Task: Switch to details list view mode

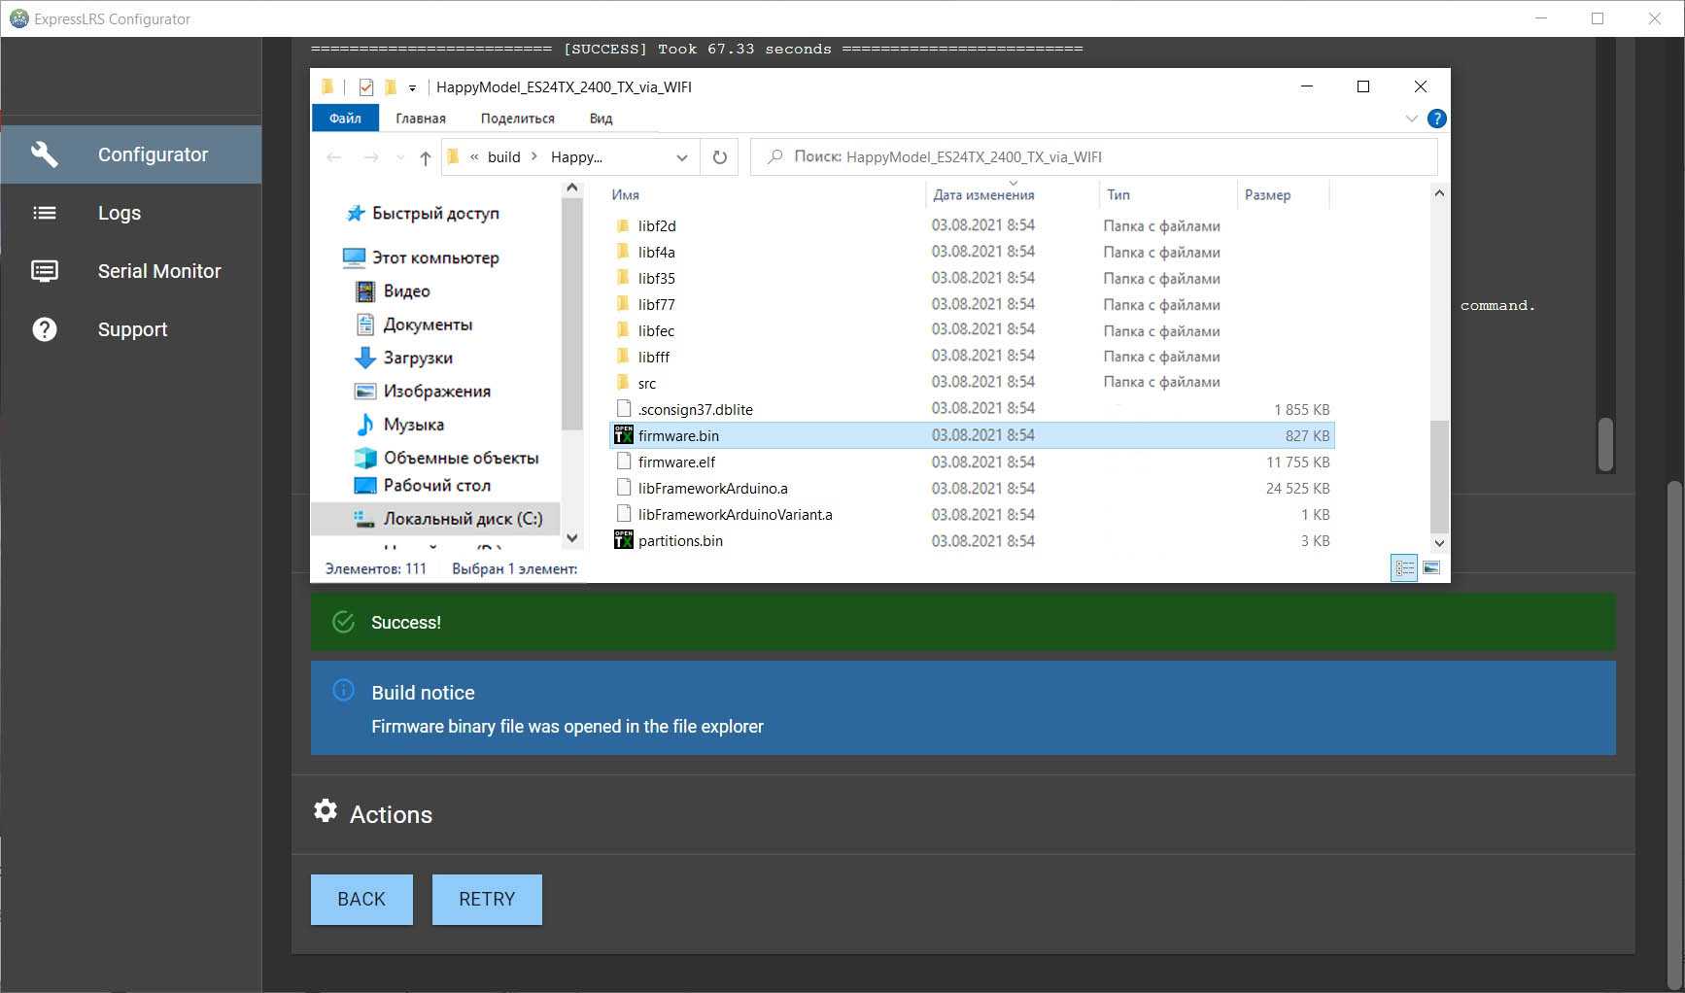Action: (1404, 568)
